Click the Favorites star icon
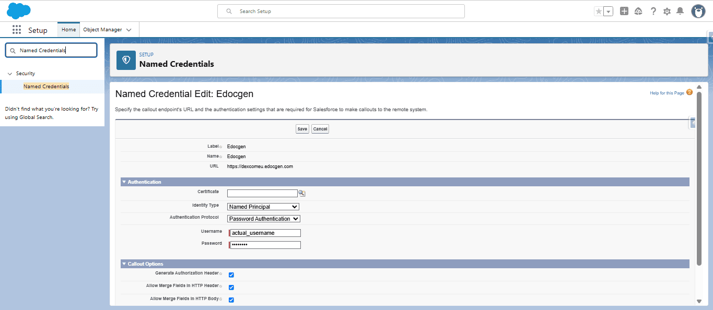This screenshot has width=713, height=310. click(x=599, y=11)
